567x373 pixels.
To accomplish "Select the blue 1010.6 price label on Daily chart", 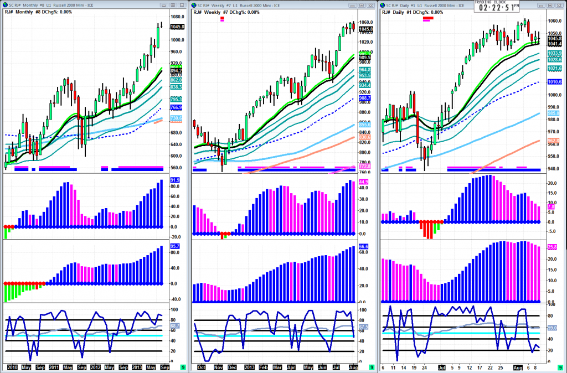I will tap(555, 82).
